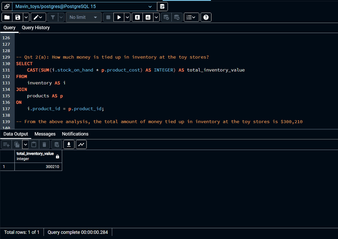This screenshot has height=239, width=338.
Task: Expand the filter options arrow
Action: [x=62, y=17]
